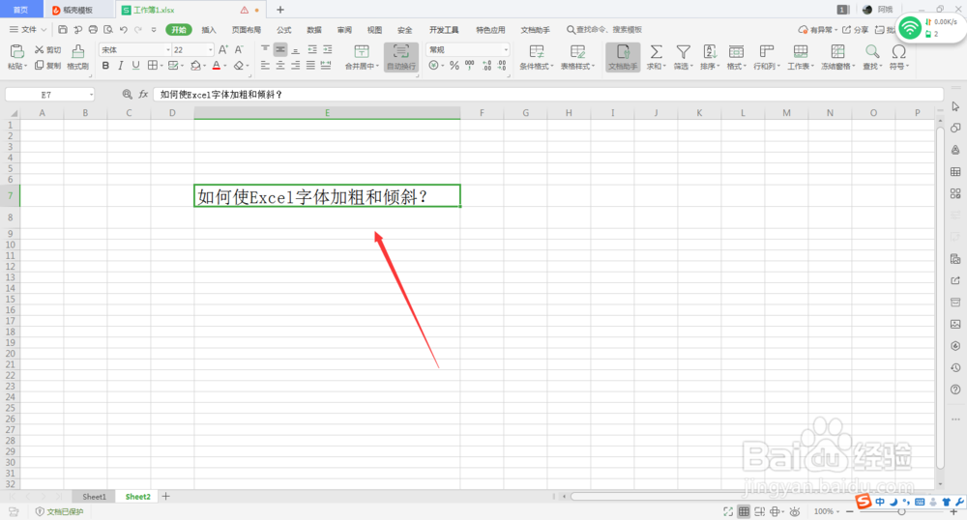Image resolution: width=967 pixels, height=520 pixels.
Task: Toggle Wrap Text (自动换行)
Action: point(401,57)
